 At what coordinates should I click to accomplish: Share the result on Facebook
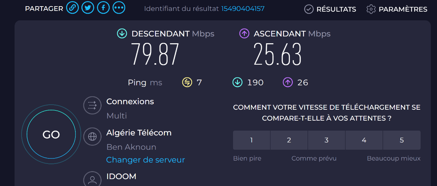coord(103,8)
